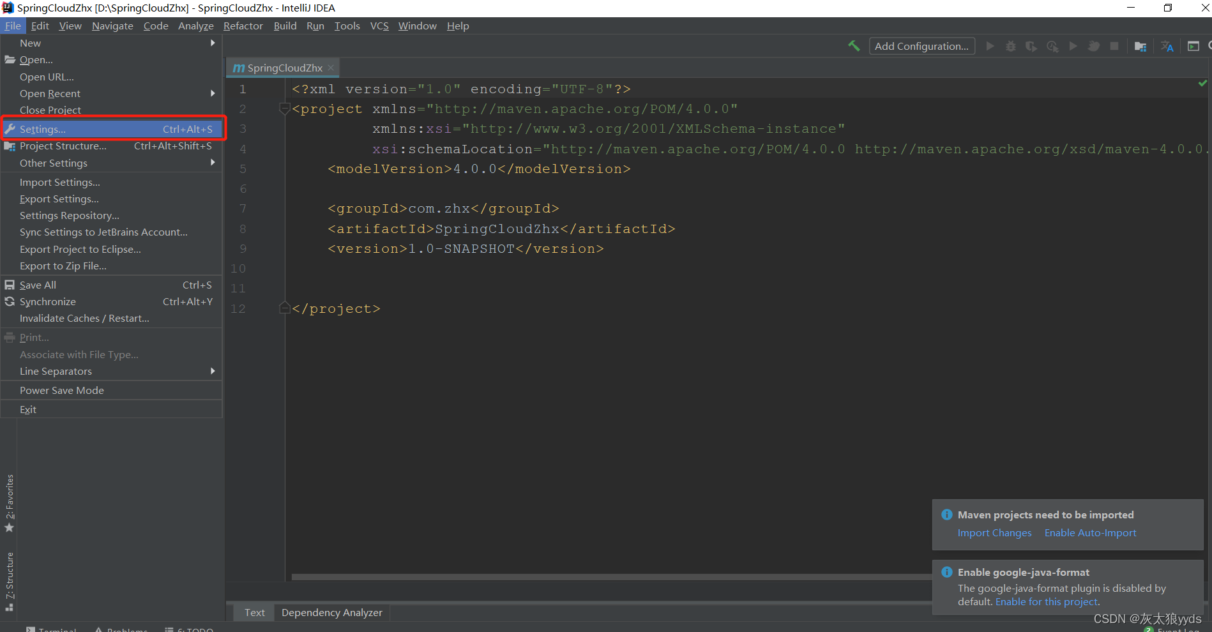Open the Help menu
This screenshot has height=632, width=1212.
(458, 26)
